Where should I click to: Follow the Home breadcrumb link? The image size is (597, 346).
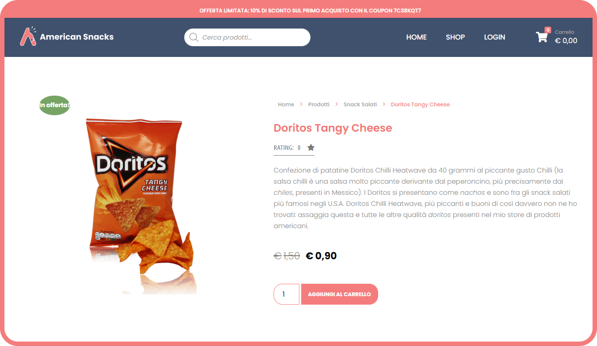click(x=286, y=105)
